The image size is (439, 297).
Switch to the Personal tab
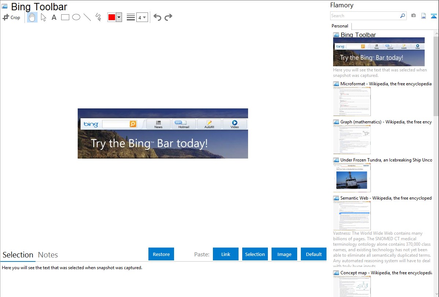[340, 26]
